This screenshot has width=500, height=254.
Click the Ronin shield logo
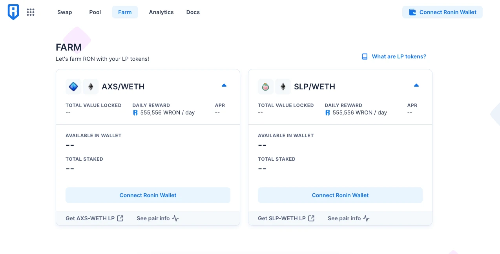[13, 12]
